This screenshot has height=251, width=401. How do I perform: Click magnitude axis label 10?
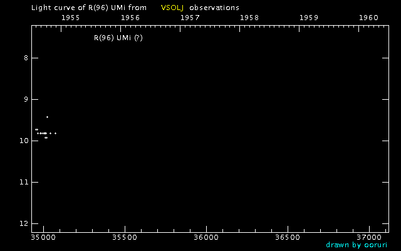[24, 141]
